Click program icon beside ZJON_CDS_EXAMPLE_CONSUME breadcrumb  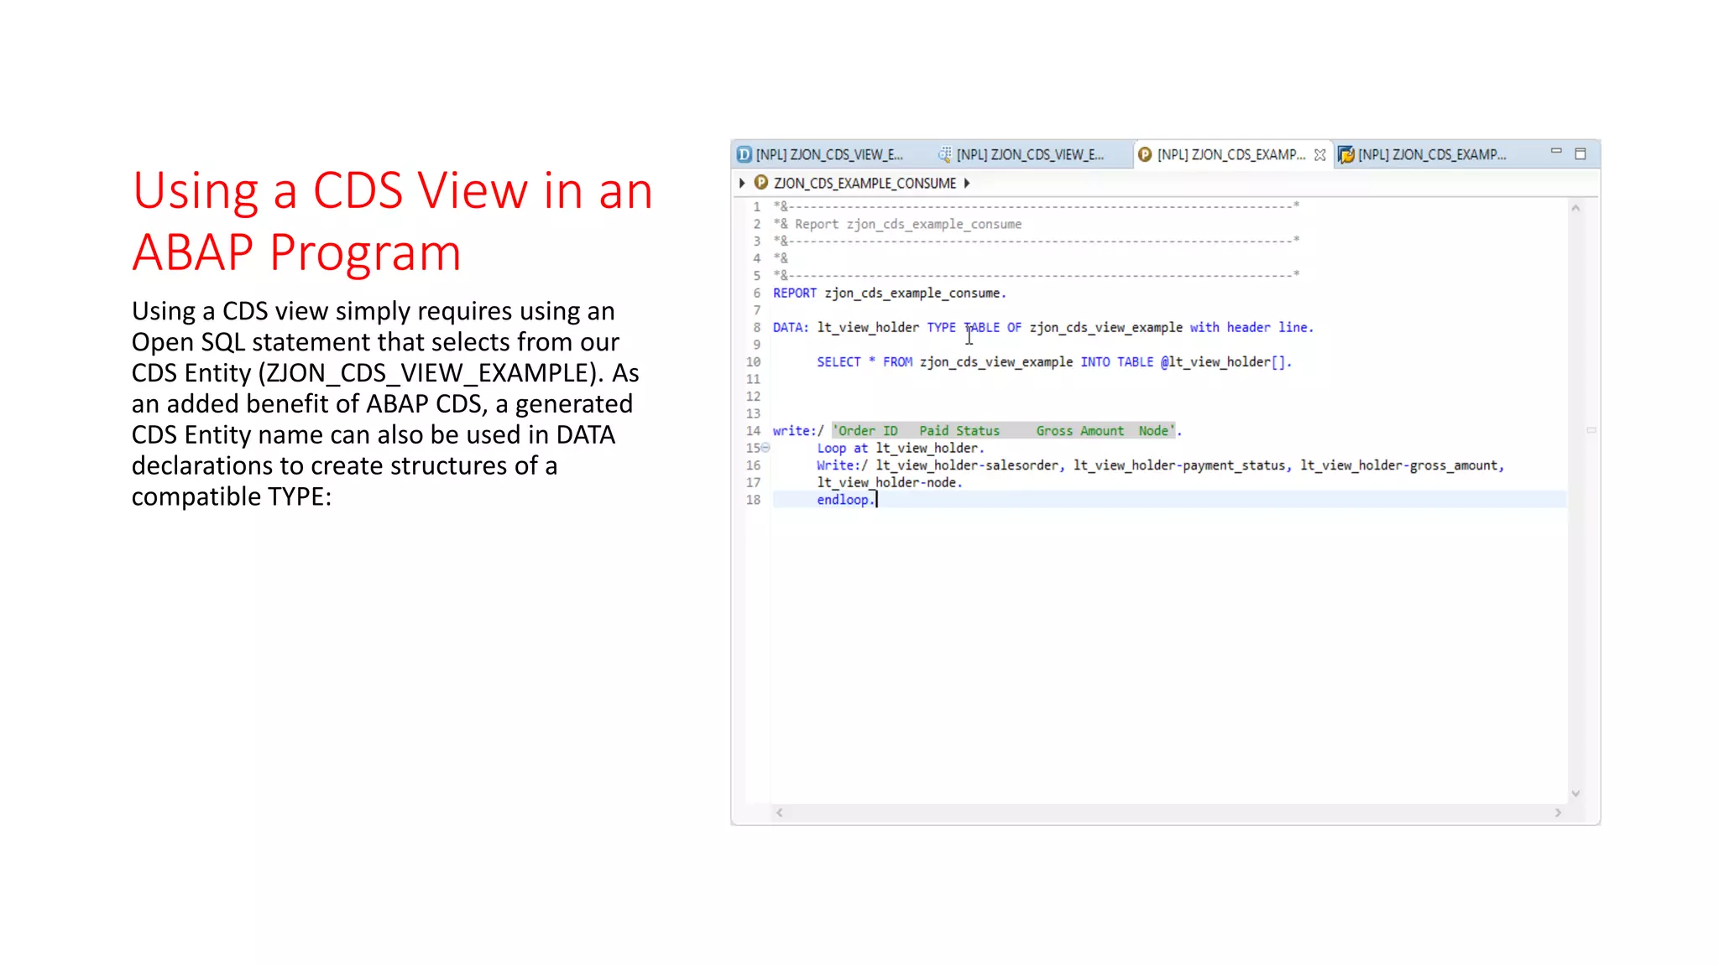tap(761, 183)
